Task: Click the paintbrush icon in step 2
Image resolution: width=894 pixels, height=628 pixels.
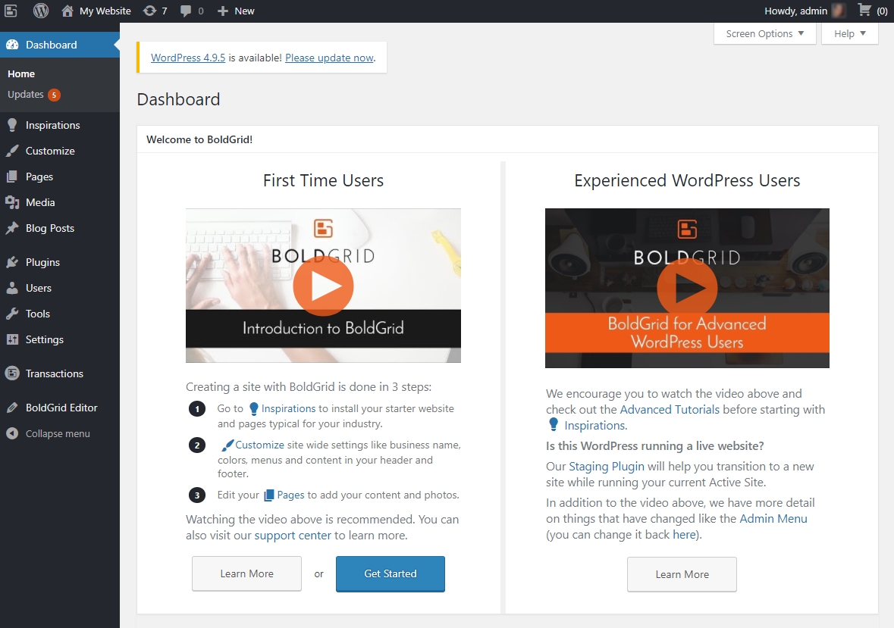Action: tap(227, 445)
